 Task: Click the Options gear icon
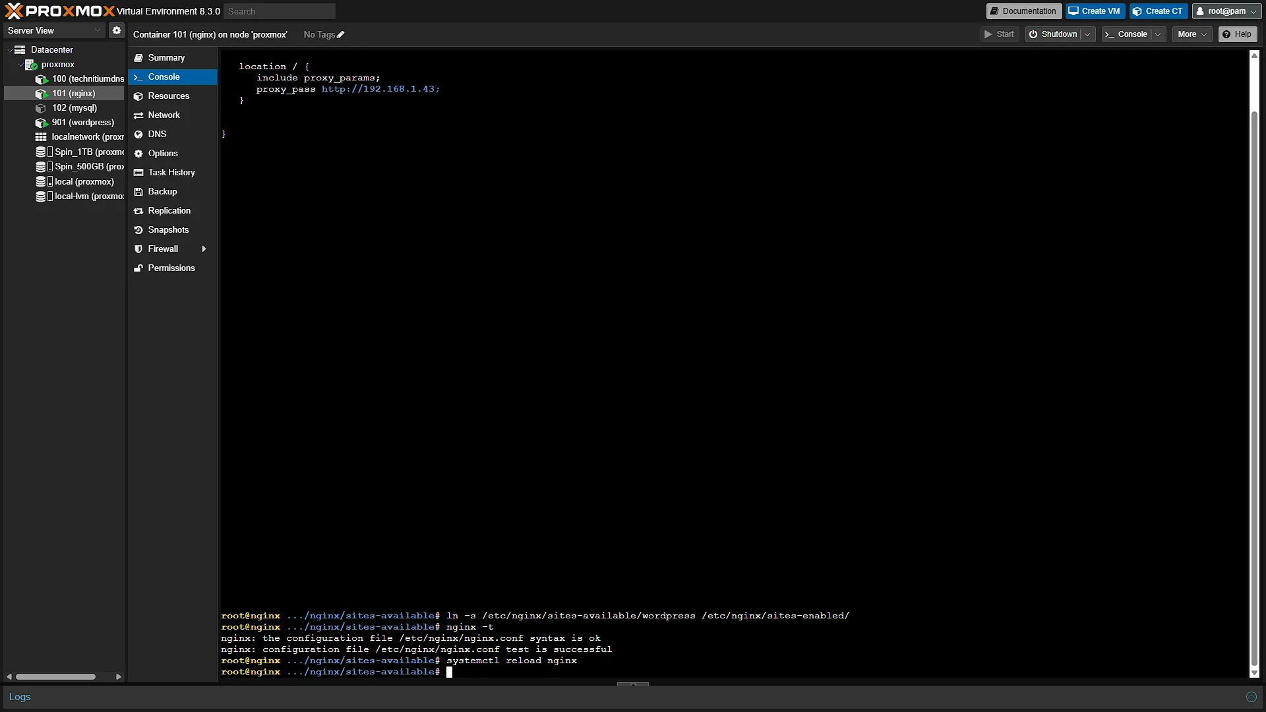point(138,154)
